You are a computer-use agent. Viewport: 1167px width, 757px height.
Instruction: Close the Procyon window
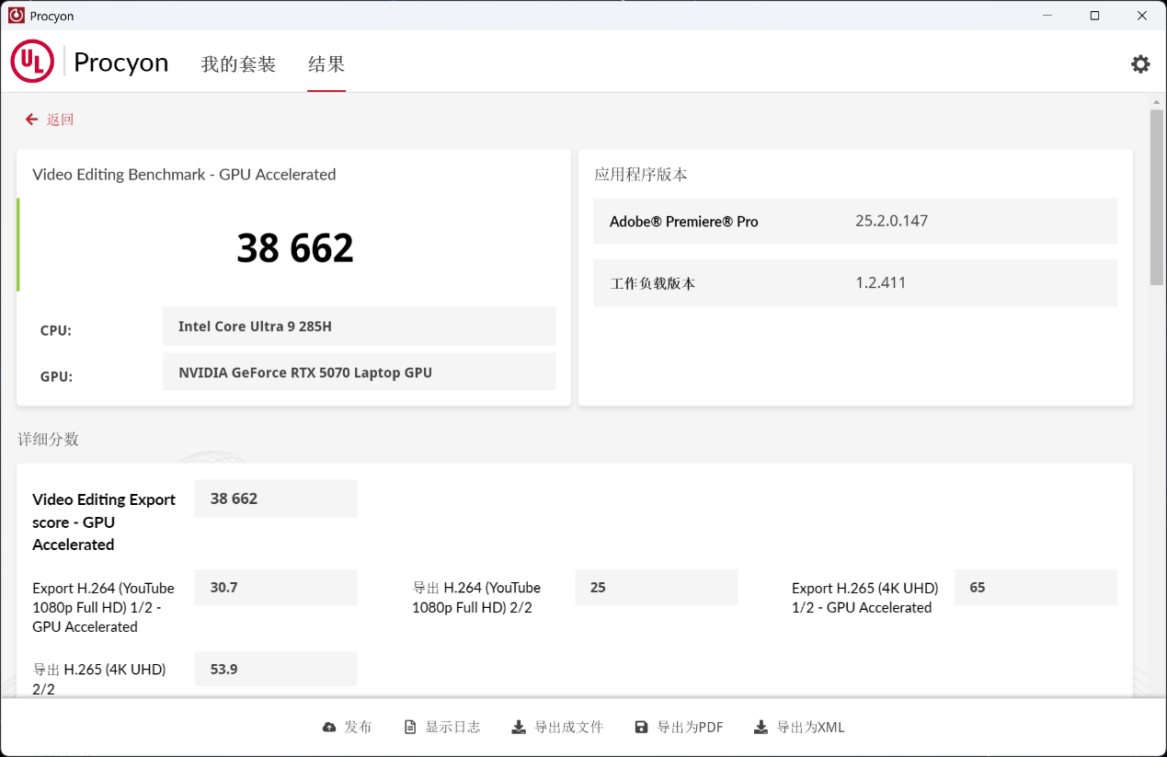pos(1141,16)
